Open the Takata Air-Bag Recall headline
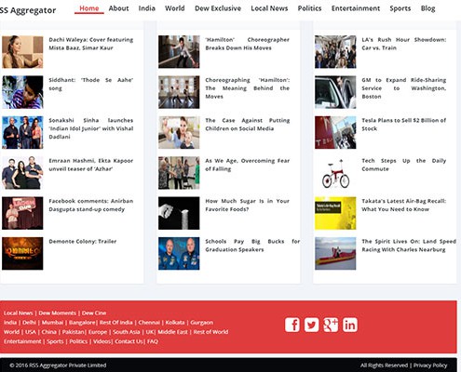This screenshot has height=372, width=461. [403, 205]
